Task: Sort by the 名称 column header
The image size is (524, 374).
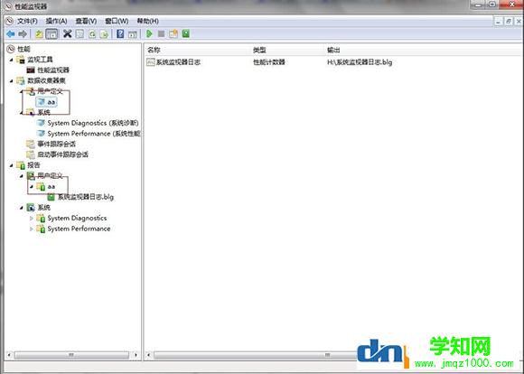Action: click(x=197, y=50)
